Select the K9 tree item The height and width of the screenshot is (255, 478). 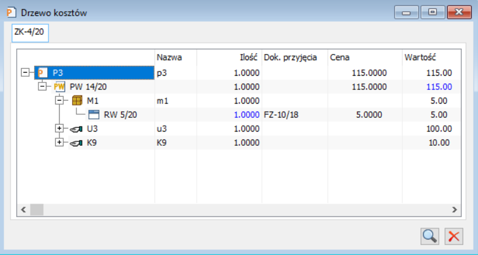click(92, 143)
